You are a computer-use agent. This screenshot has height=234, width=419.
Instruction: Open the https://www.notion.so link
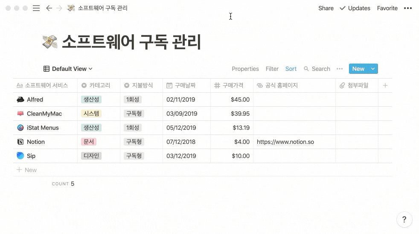[x=285, y=142]
